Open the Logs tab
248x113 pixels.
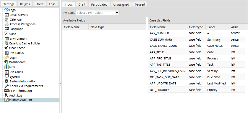[x=52, y=4]
